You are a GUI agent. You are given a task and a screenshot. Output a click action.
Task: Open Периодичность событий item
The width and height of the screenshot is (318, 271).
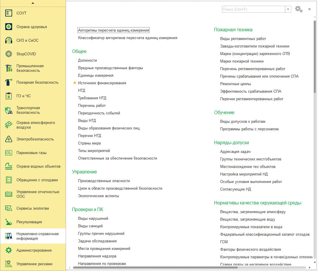coord(99,113)
